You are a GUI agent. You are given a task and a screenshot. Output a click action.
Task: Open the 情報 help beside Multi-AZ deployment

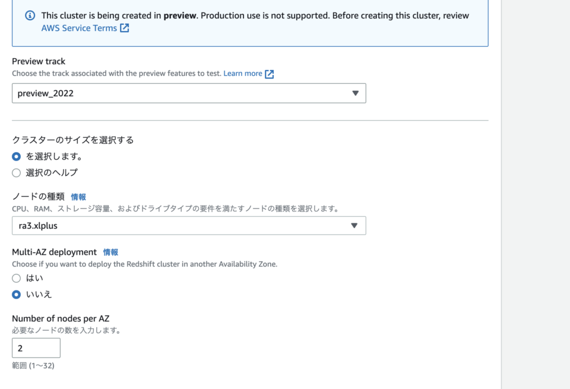click(x=112, y=252)
